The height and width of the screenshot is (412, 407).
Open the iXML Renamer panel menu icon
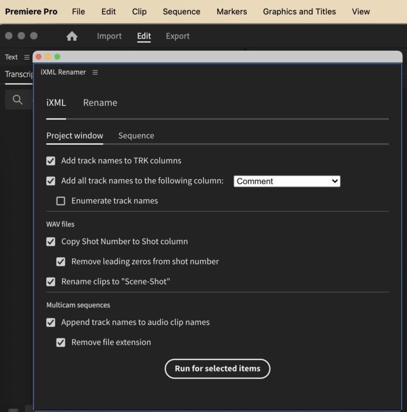click(95, 72)
